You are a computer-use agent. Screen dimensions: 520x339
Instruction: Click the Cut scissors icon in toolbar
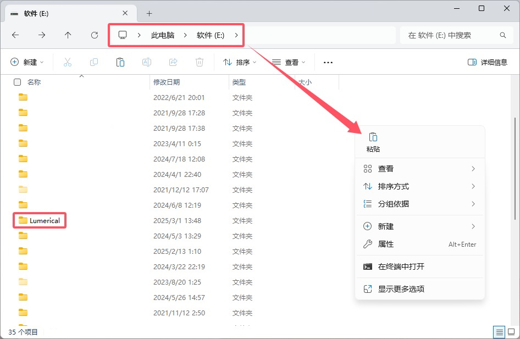[68, 63]
